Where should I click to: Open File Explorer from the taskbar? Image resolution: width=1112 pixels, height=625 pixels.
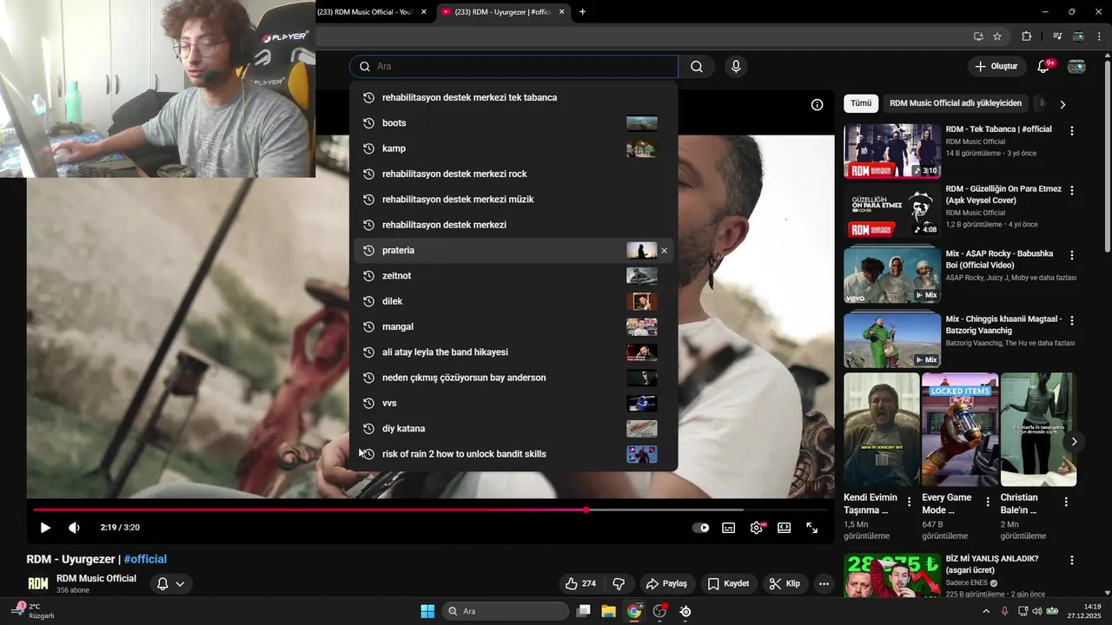click(x=608, y=611)
